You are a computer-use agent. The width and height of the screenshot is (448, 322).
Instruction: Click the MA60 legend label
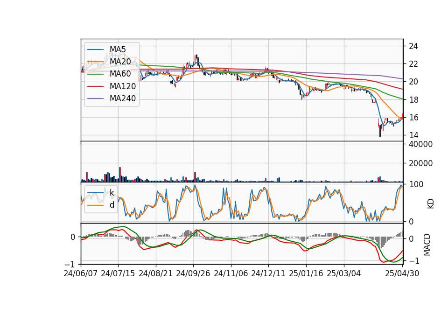[120, 74]
